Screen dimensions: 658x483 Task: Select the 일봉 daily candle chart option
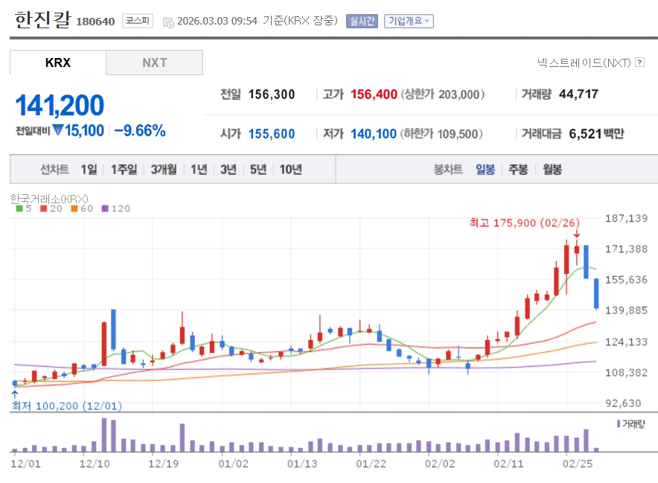(x=485, y=169)
